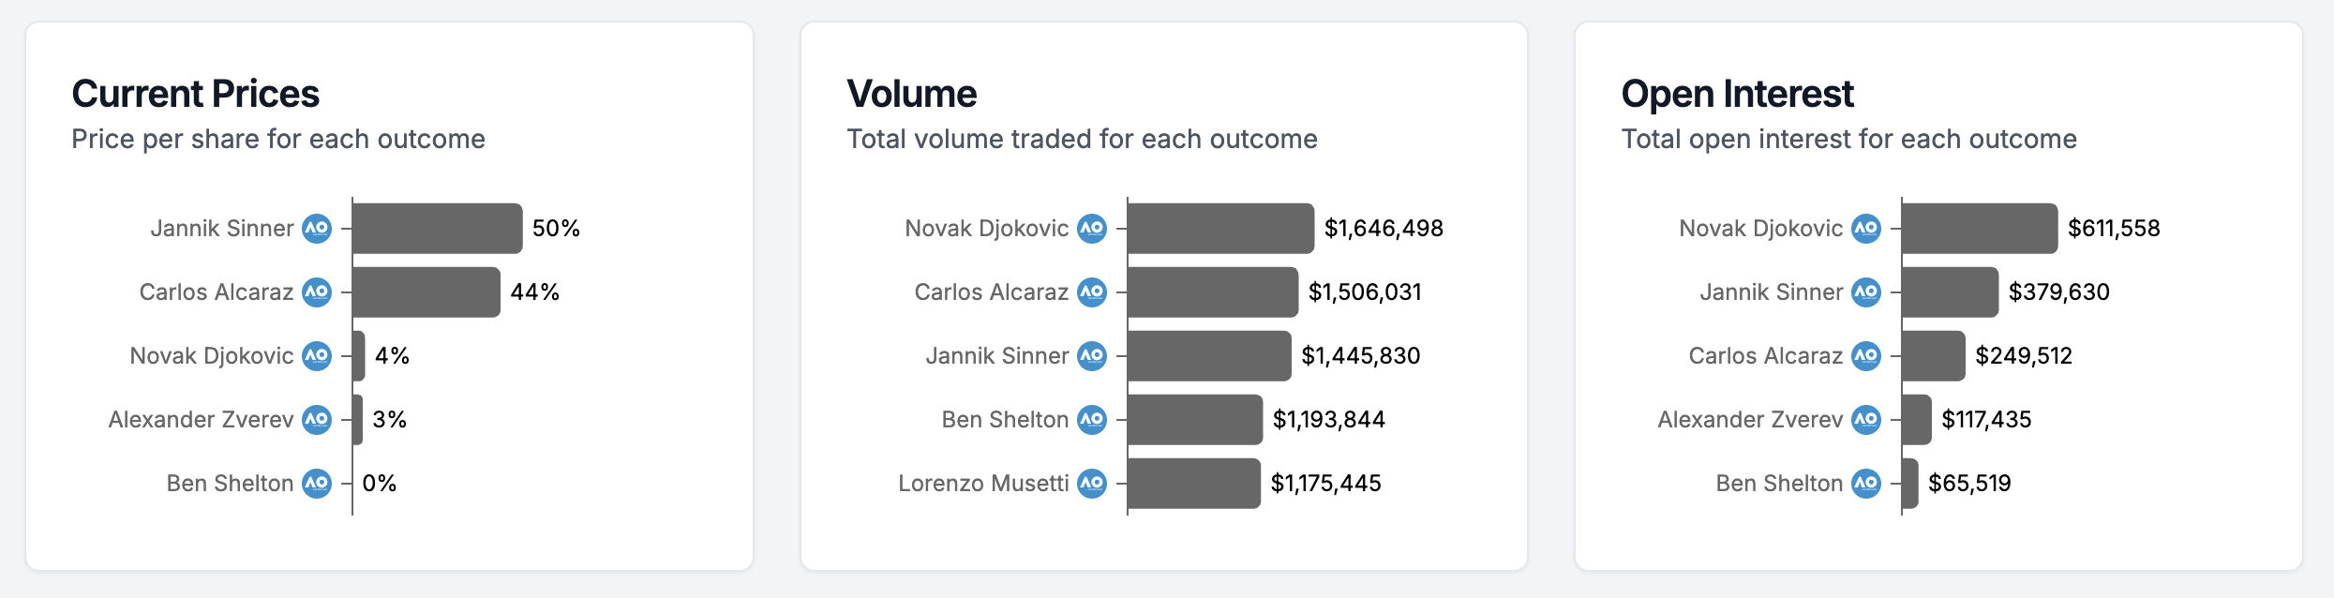This screenshot has height=598, width=2334.
Task: Select Novak Djokovic's $611,558 open interest bar
Action: click(x=1980, y=228)
